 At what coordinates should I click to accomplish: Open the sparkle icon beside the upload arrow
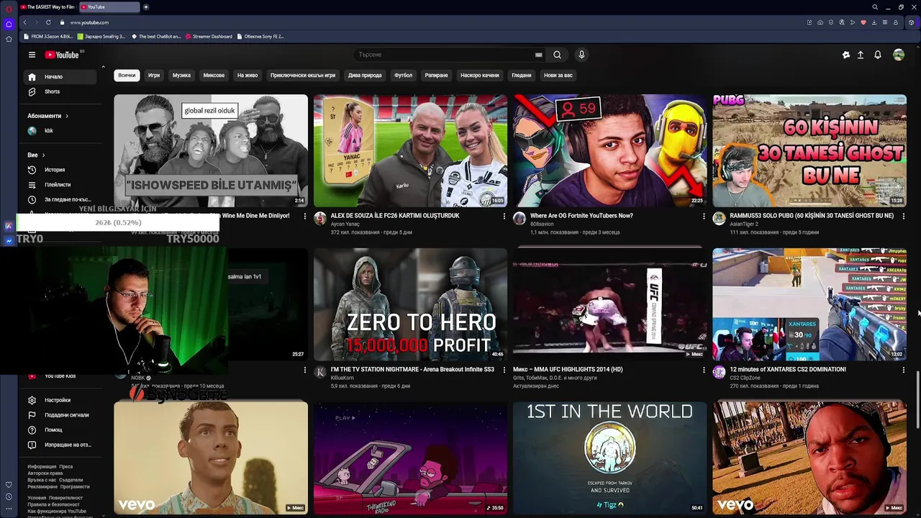click(846, 55)
